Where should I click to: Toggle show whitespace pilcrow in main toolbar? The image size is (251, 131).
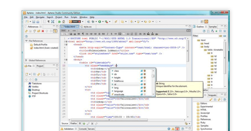(x=48, y=22)
